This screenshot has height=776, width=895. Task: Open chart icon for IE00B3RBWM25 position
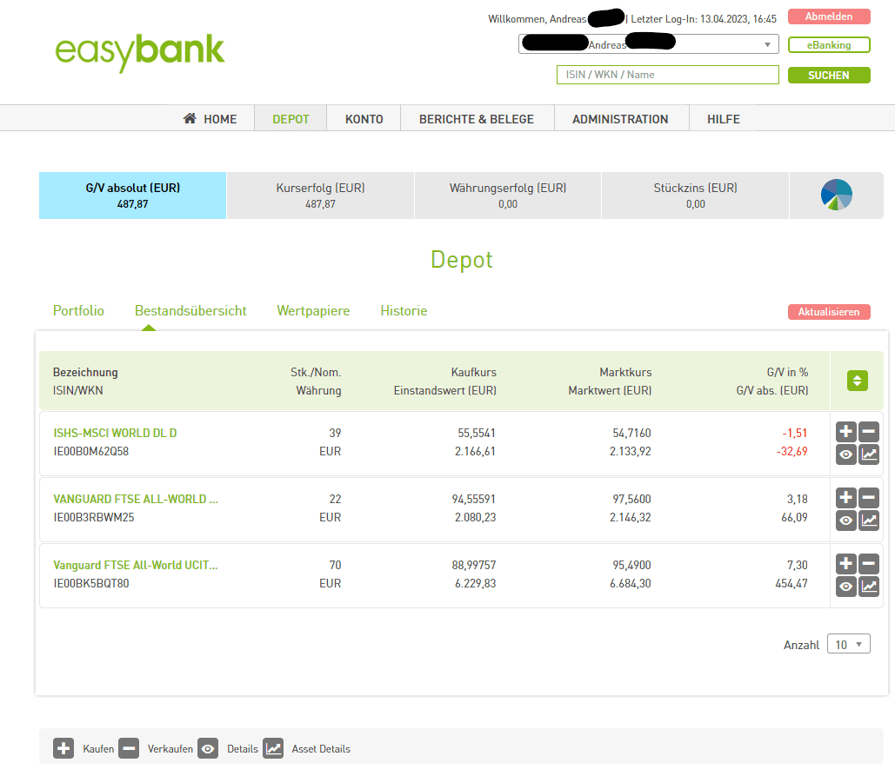[x=869, y=521]
